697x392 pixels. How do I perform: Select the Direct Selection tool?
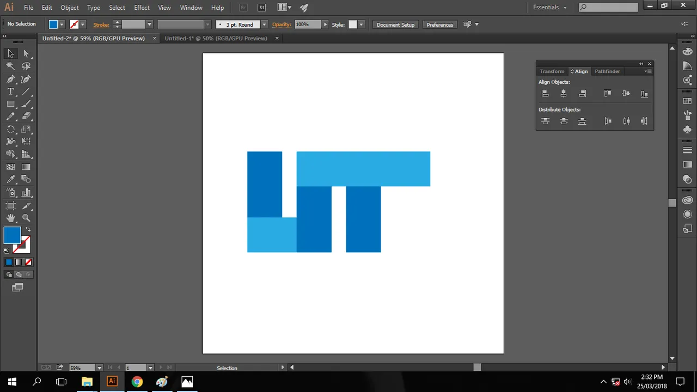pos(26,53)
